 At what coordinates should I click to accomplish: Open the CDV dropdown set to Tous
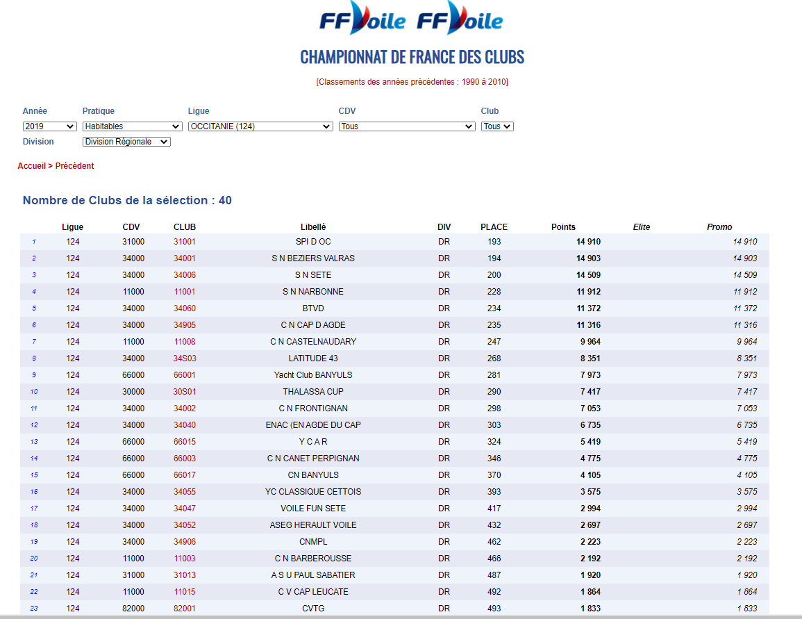coord(407,126)
